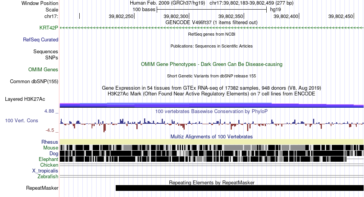
Task: Click the 100 vertebrates Basewise Conservation title
Action: pos(212,111)
